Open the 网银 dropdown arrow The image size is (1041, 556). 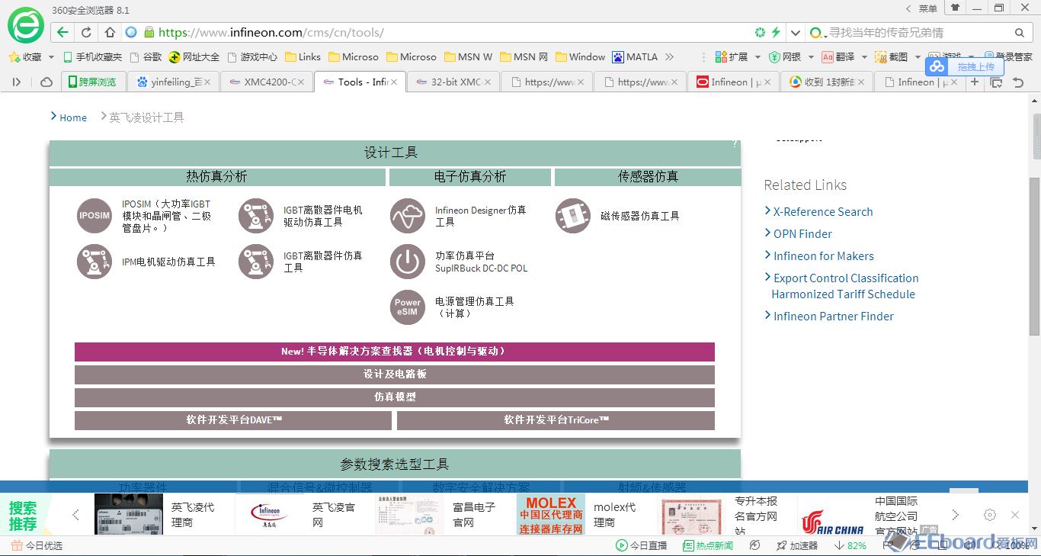click(811, 57)
